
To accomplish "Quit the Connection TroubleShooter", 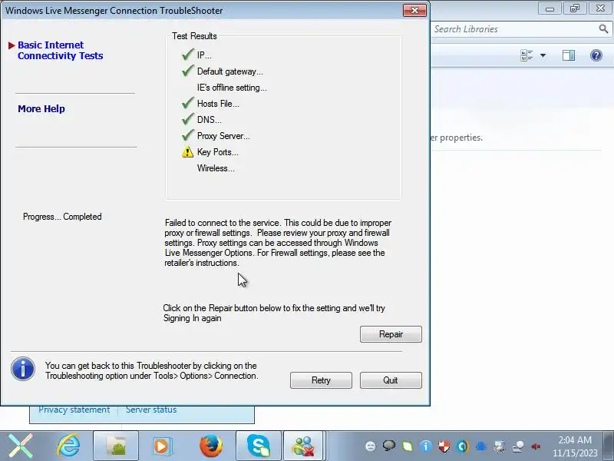I will point(391,380).
